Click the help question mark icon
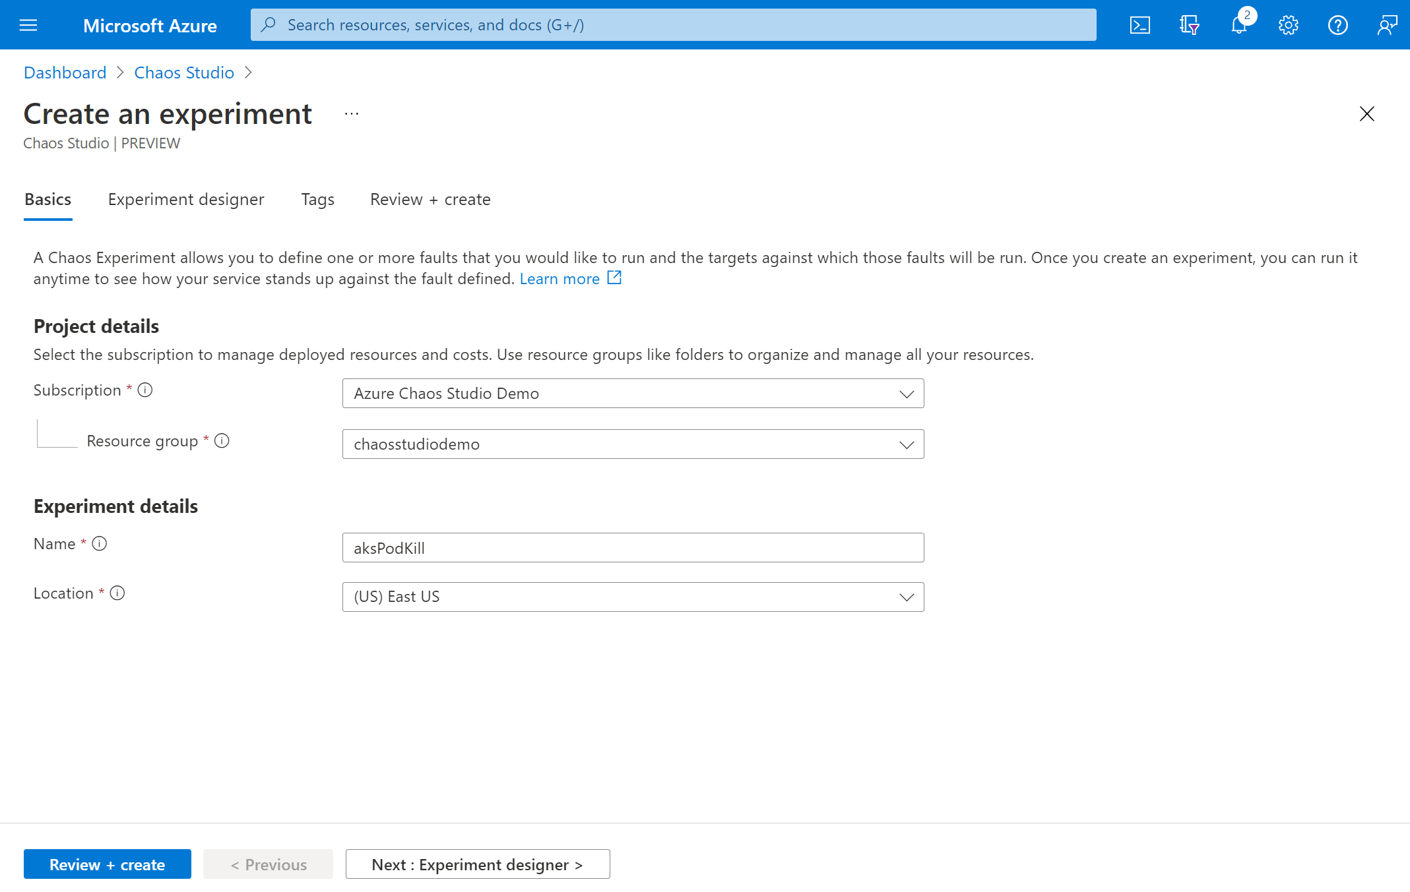This screenshot has height=892, width=1410. (1338, 24)
